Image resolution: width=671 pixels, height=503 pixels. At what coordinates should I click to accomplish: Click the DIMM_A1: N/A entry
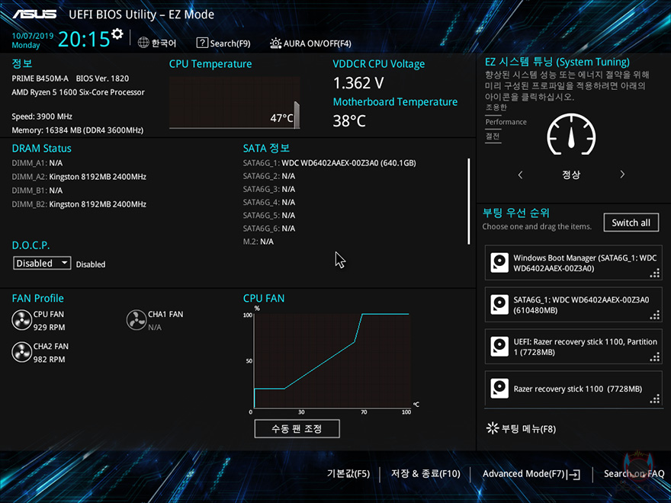click(37, 163)
